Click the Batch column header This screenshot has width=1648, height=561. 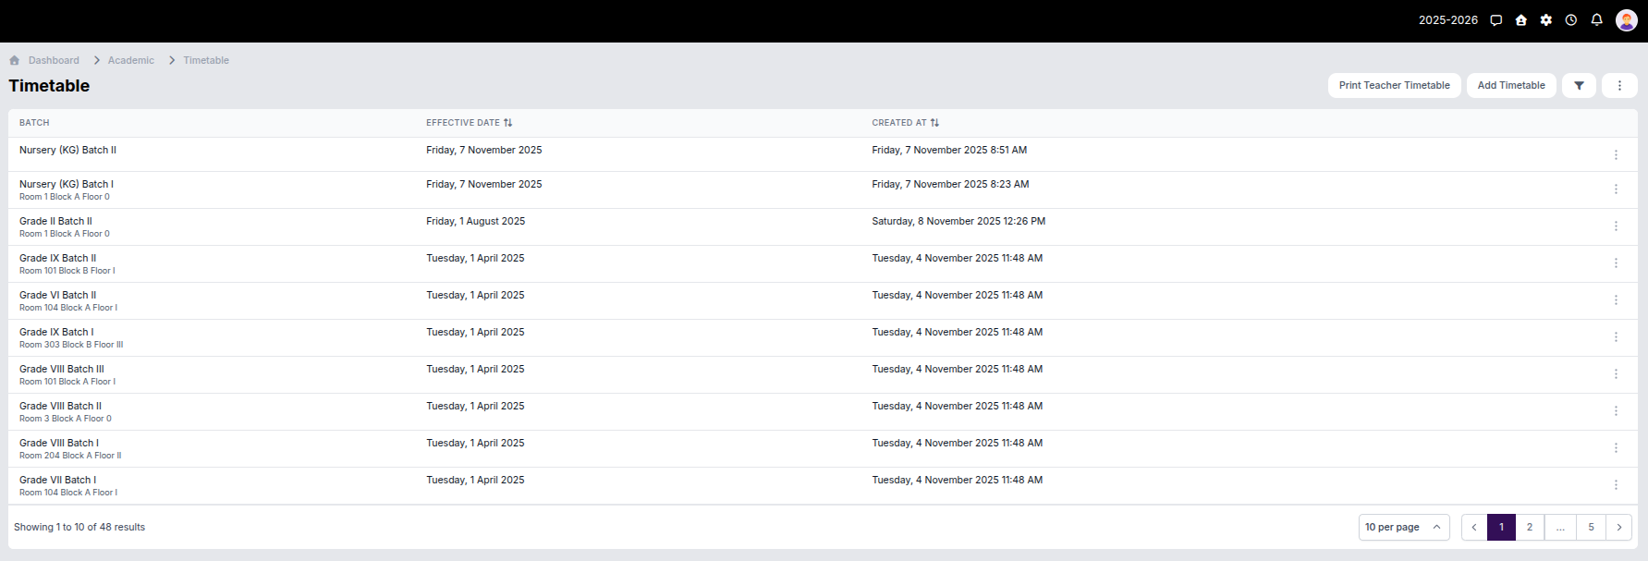click(34, 123)
